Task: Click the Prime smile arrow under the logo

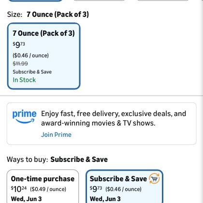Action: tap(25, 121)
